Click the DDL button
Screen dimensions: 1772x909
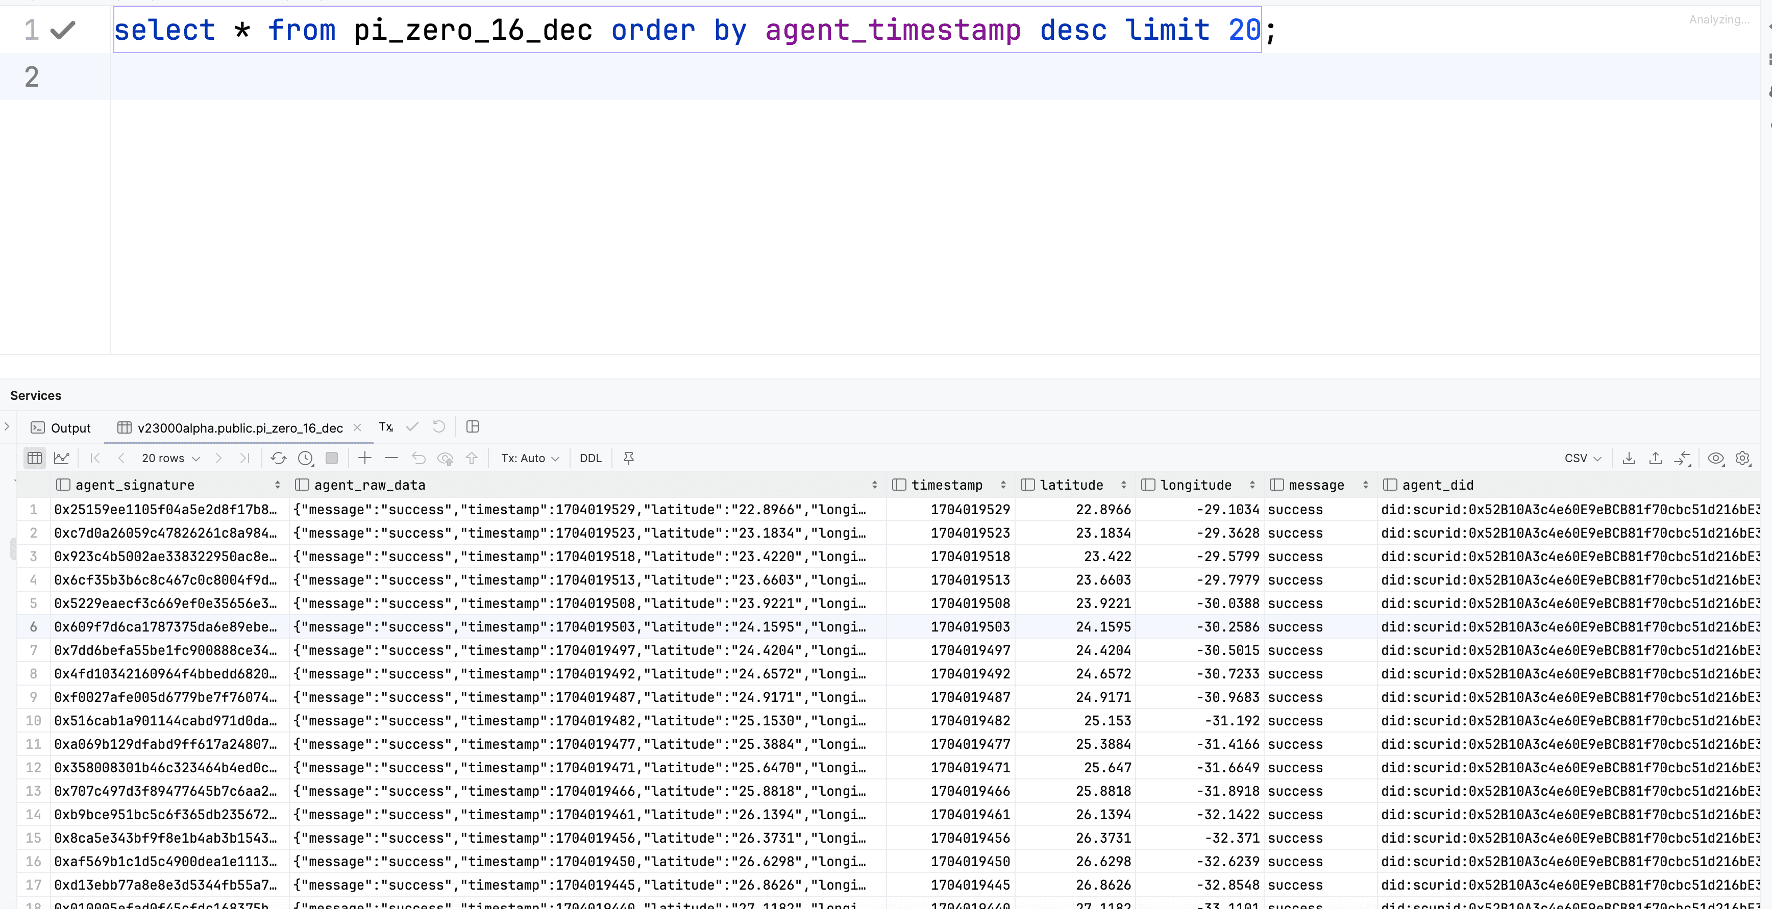590,458
